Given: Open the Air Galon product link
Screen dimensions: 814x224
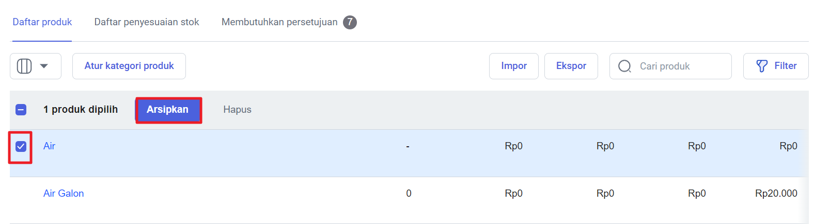Looking at the screenshot, I should (x=64, y=194).
